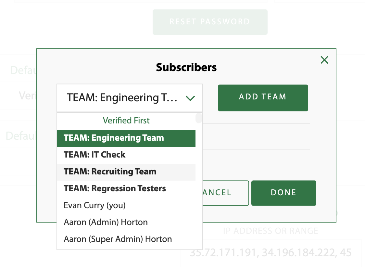
Task: Click the dropdown list scrollbar thumb
Action: [198, 118]
